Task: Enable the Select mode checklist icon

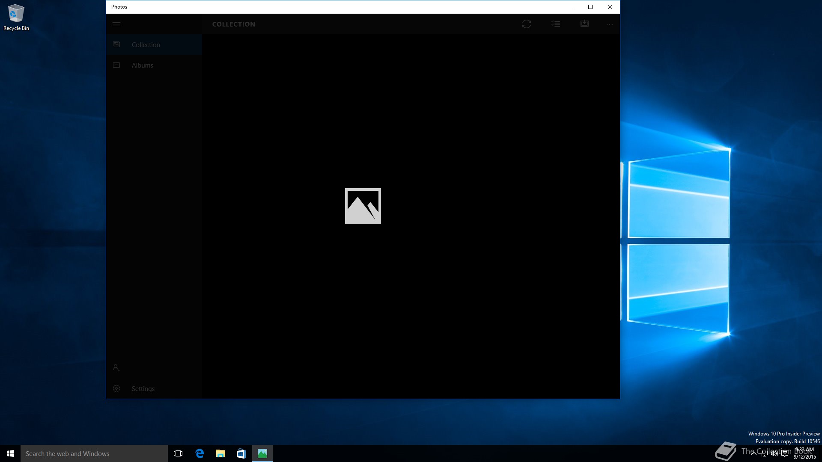Action: click(556, 24)
